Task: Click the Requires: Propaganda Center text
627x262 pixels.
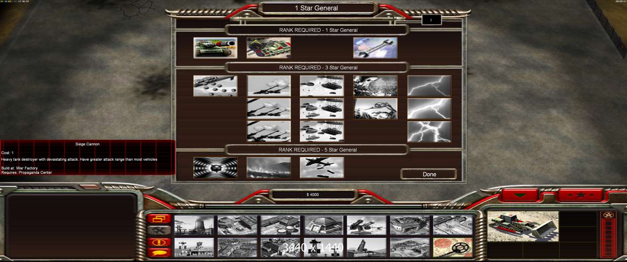Action: (27, 172)
